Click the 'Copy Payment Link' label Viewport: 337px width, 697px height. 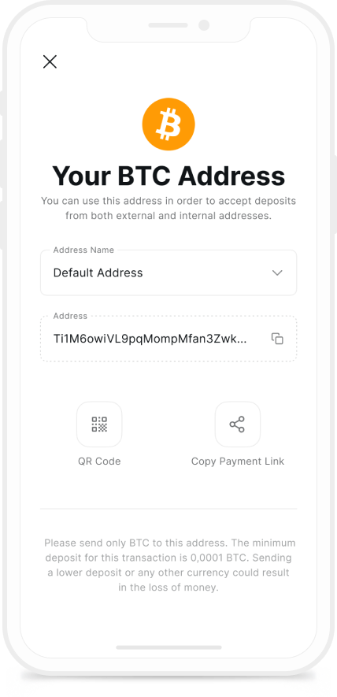[x=238, y=462]
